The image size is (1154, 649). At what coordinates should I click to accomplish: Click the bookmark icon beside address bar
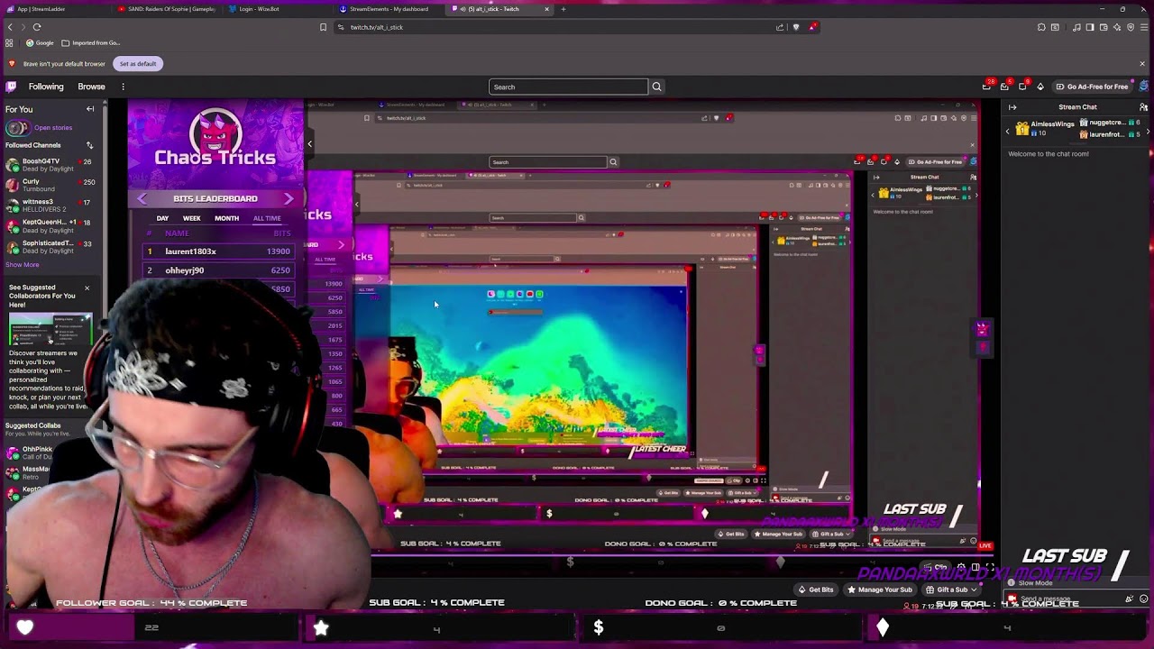[x=323, y=27]
